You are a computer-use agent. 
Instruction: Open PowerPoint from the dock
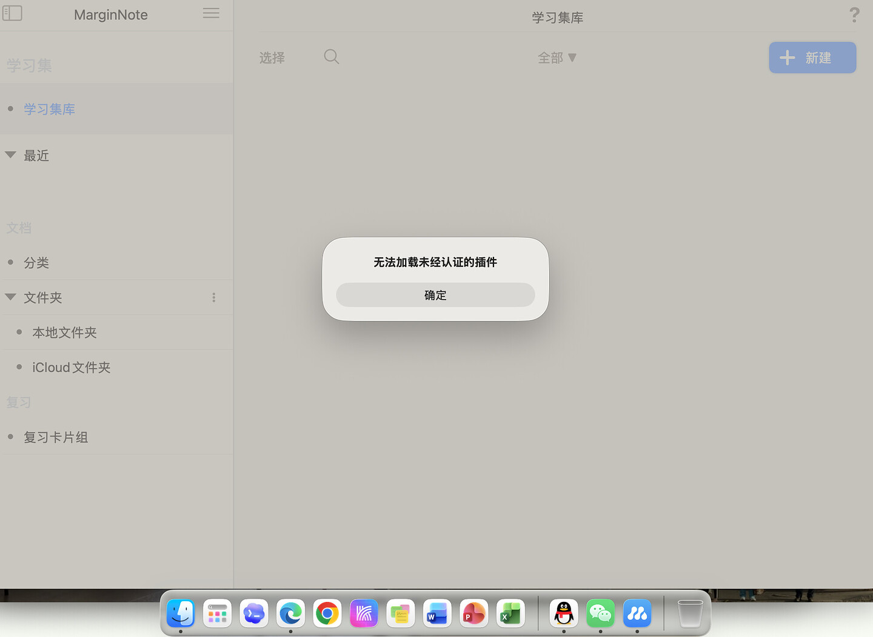point(474,613)
